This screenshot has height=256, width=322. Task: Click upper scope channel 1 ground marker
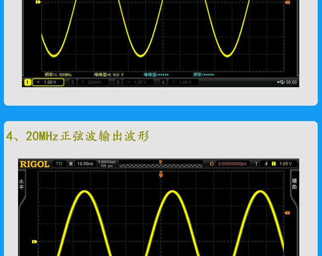[x=38, y=2]
